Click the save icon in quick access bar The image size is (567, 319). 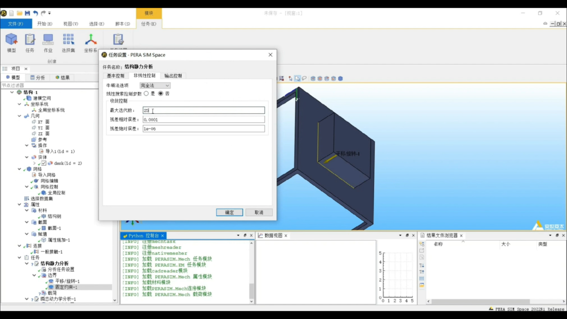pos(27,13)
